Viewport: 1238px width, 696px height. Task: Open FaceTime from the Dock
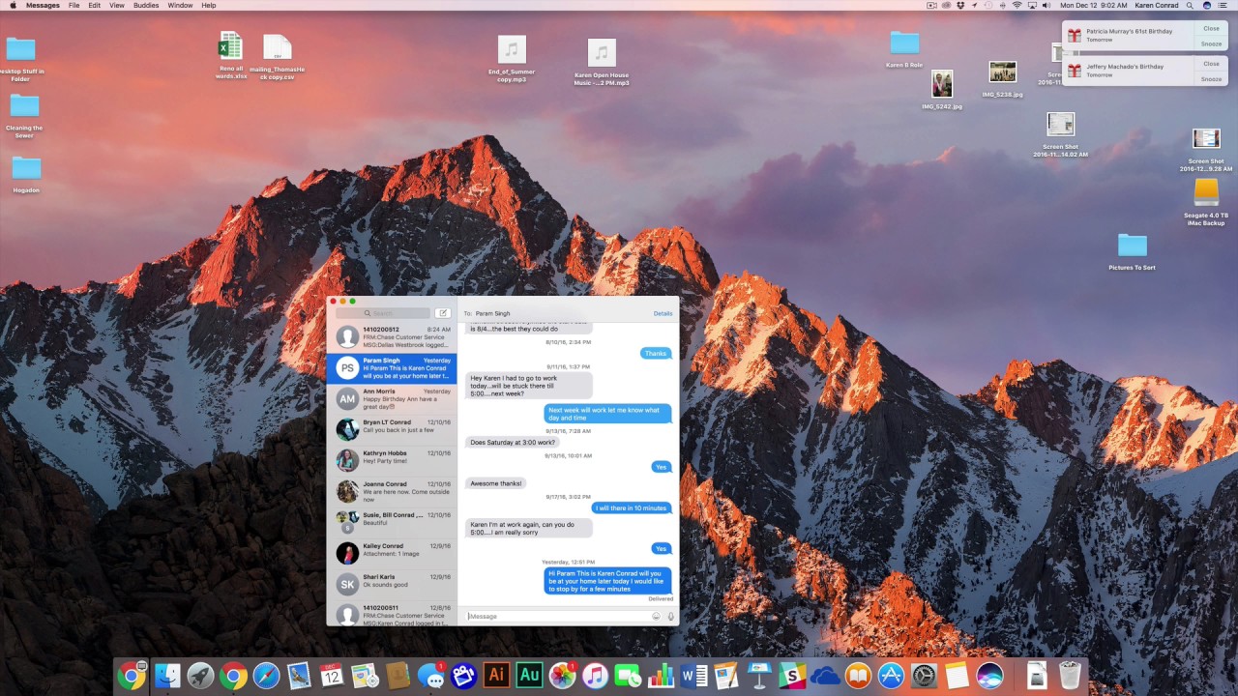click(628, 676)
